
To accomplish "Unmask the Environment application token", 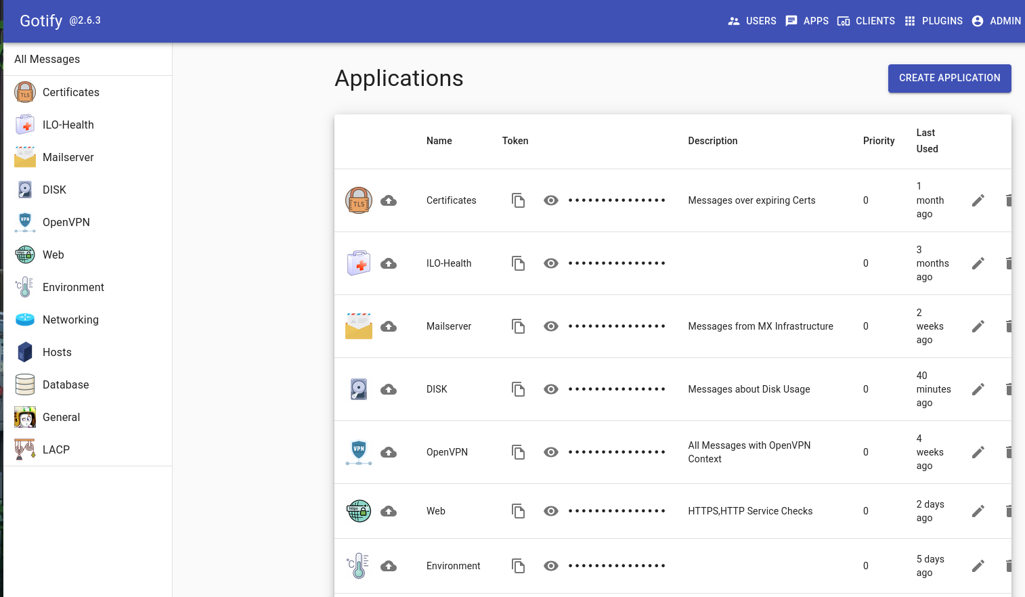I will 551,566.
